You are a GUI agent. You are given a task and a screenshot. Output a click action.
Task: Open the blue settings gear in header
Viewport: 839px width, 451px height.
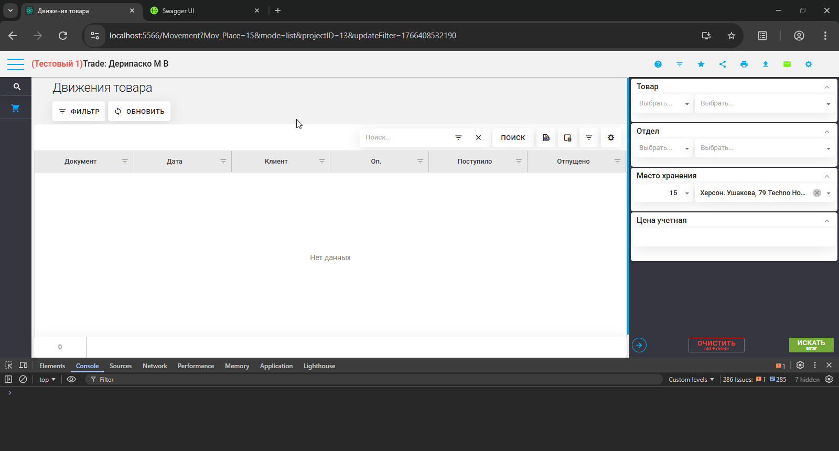[809, 64]
